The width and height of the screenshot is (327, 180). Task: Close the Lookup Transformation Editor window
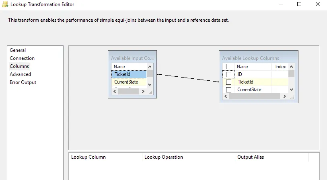coord(318,4)
